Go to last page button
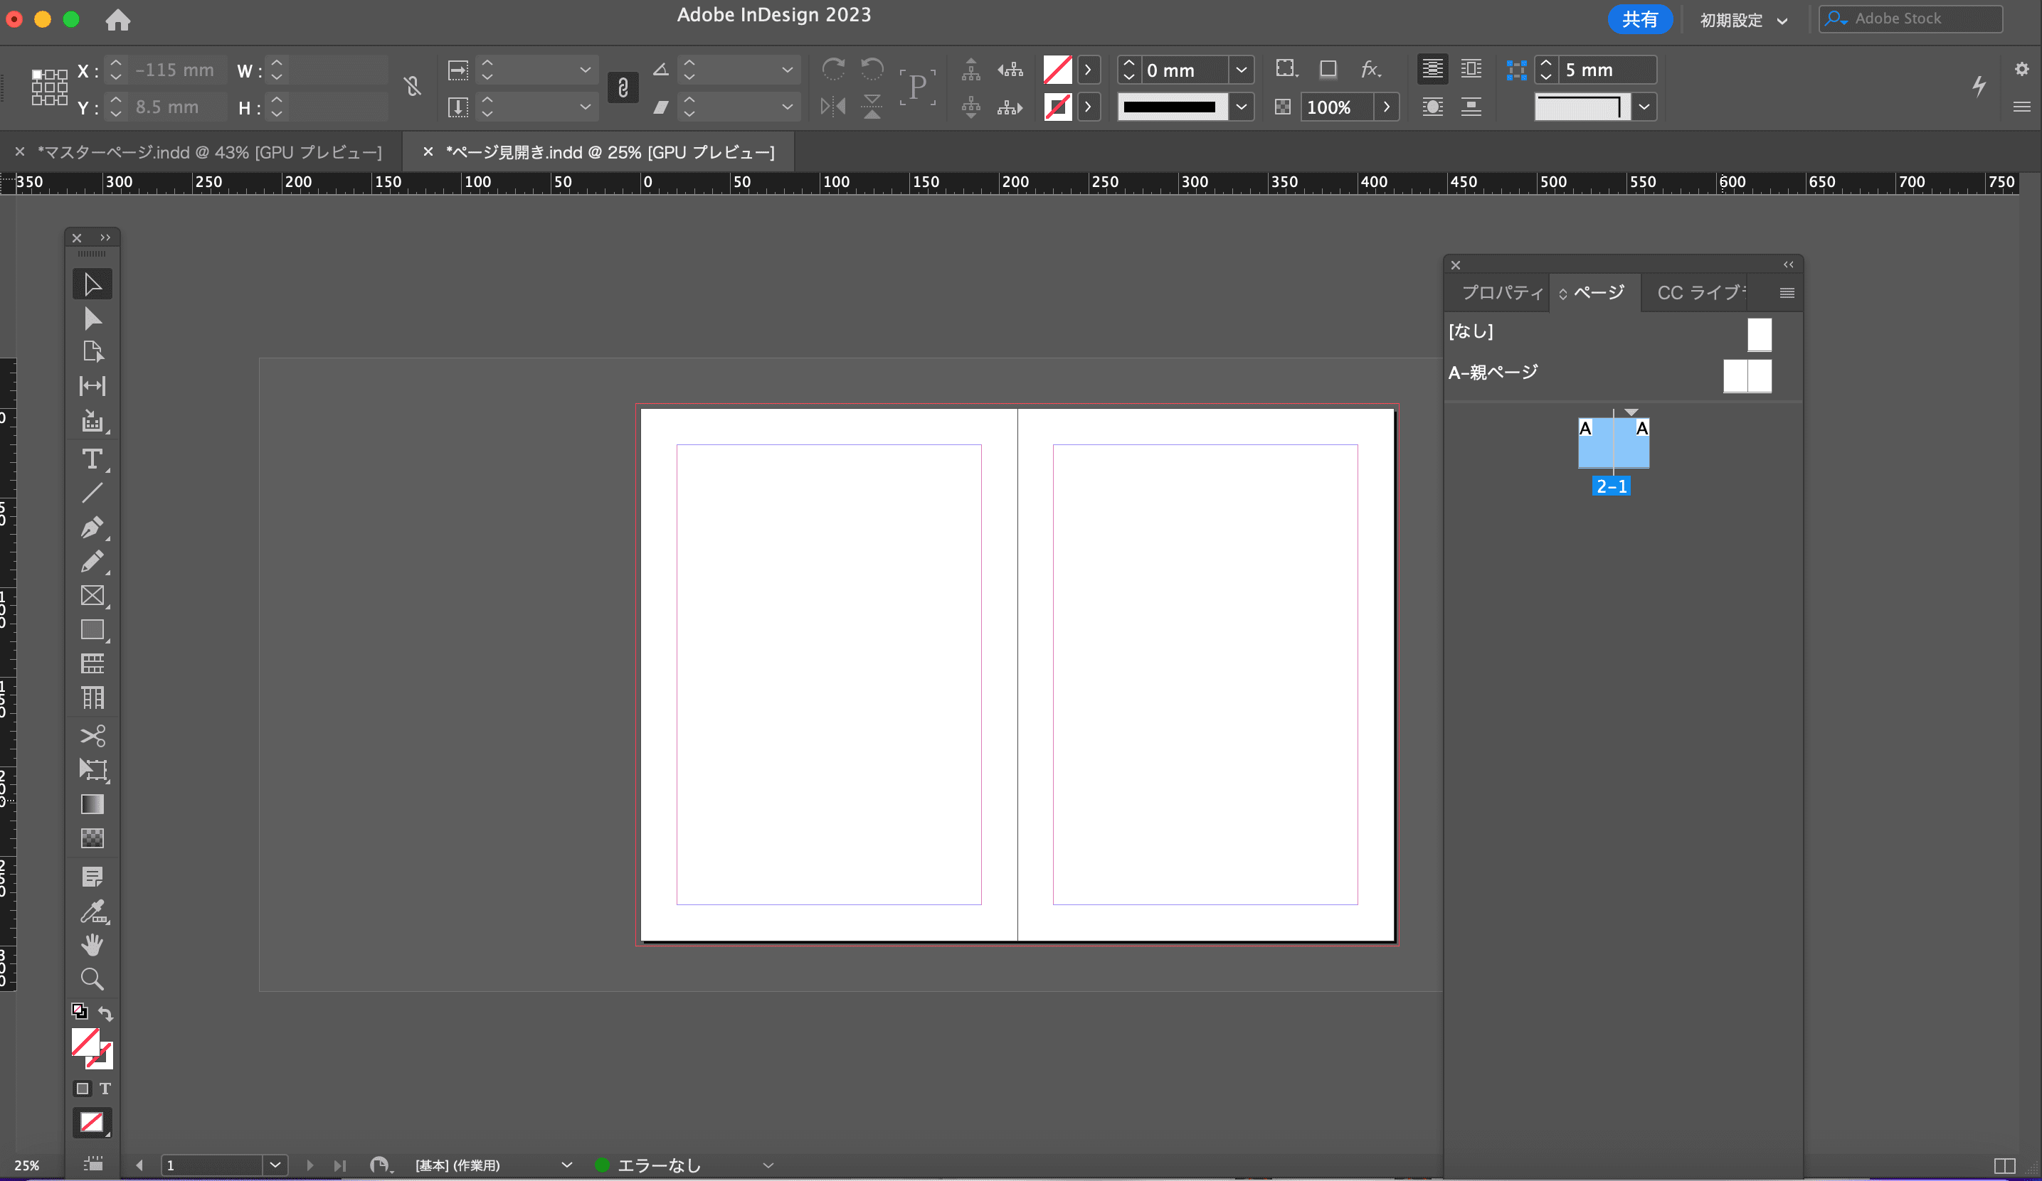The width and height of the screenshot is (2042, 1181). click(x=339, y=1165)
